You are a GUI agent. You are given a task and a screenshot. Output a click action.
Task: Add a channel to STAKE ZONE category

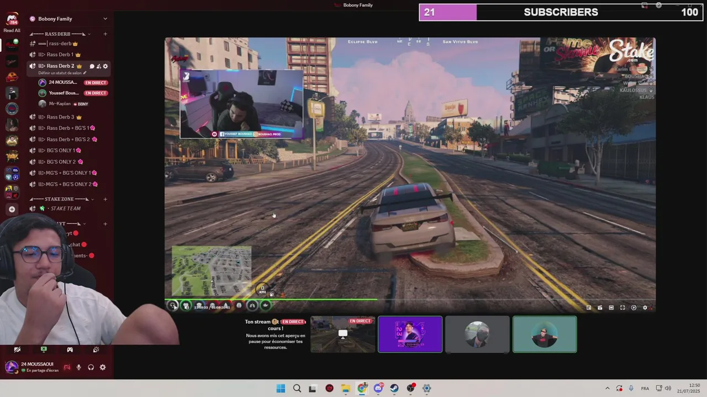pyautogui.click(x=105, y=199)
